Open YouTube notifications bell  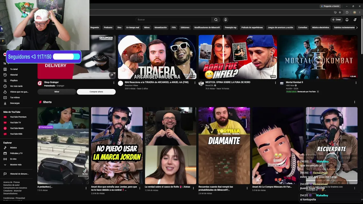pos(347,20)
